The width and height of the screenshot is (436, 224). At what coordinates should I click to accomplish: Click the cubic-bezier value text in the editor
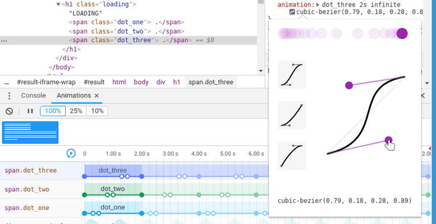(x=345, y=200)
